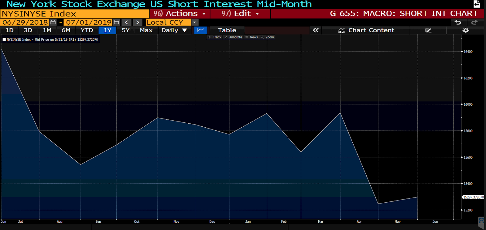Screen dimensions: 486x230
Task: Open the Chart Content panel
Action: click(x=366, y=30)
